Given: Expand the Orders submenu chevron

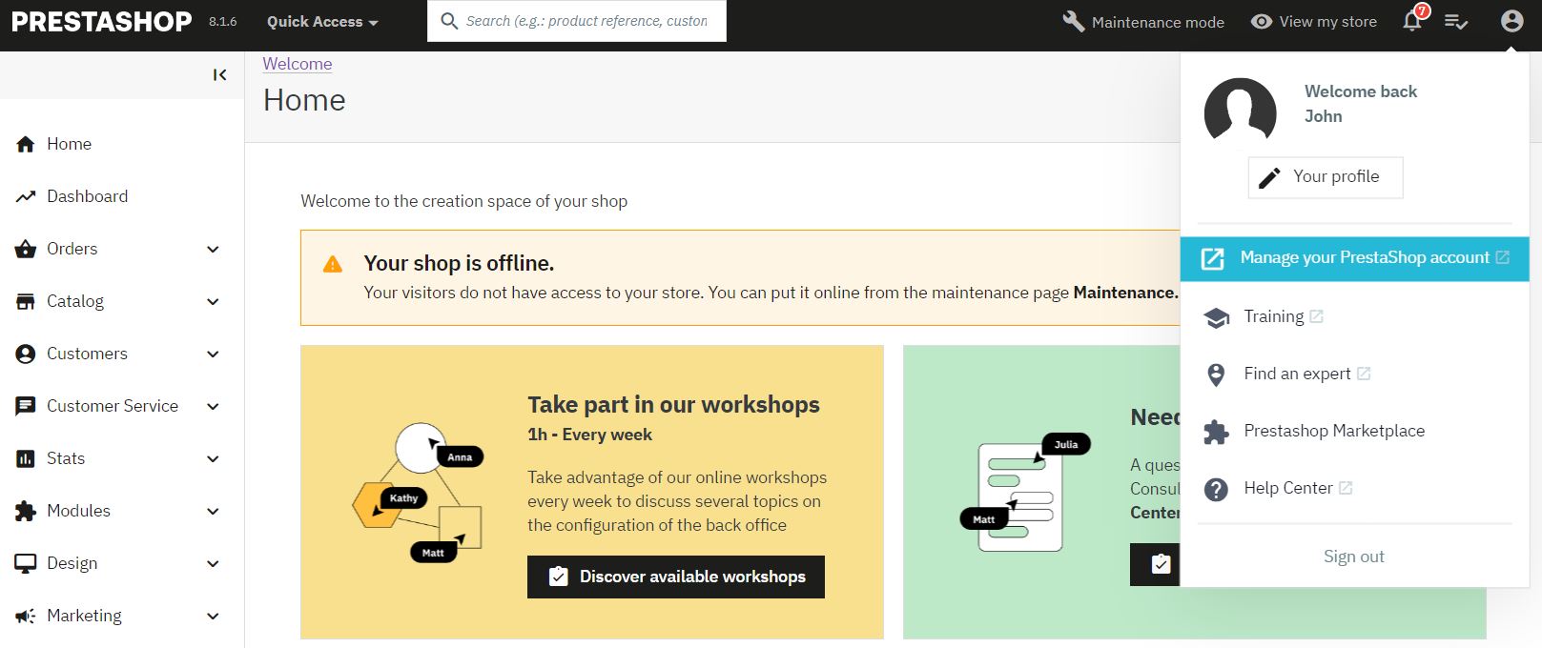Looking at the screenshot, I should tap(214, 249).
